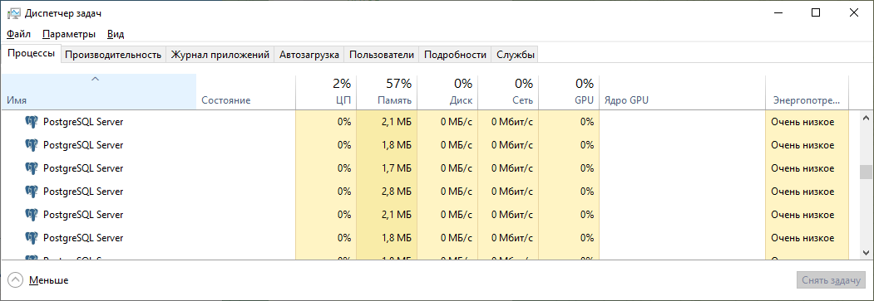Screen dimensions: 874x301
Task: Open the Вид menu
Action: click(116, 35)
